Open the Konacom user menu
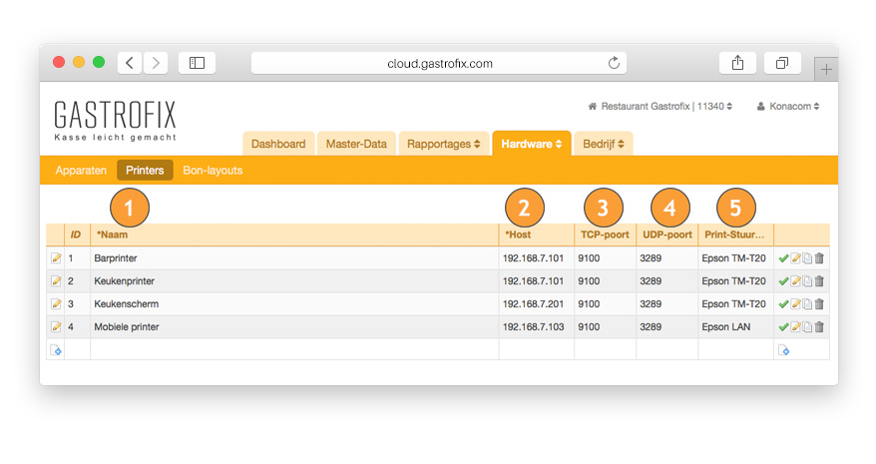Image resolution: width=876 pixels, height=464 pixels. tap(788, 106)
